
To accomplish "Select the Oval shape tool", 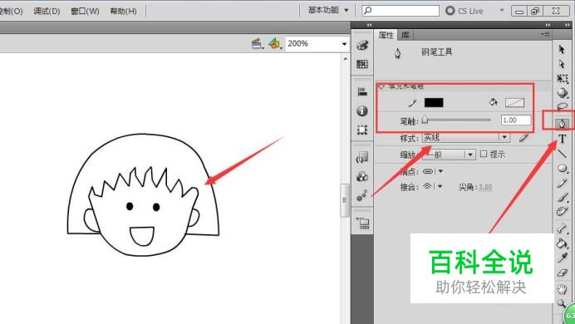I will click(x=563, y=168).
